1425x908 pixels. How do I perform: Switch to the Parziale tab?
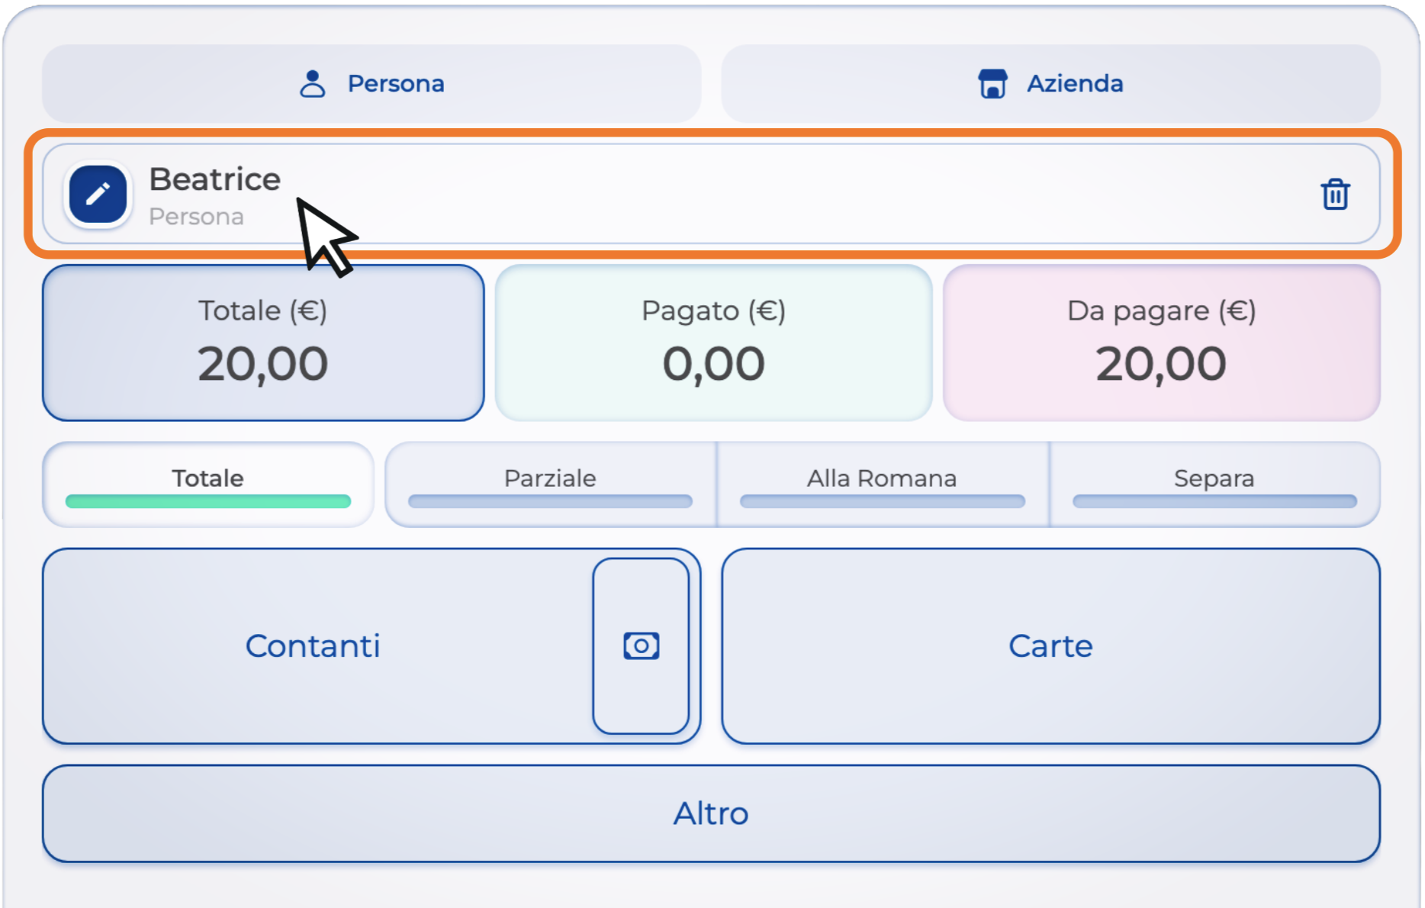click(550, 478)
